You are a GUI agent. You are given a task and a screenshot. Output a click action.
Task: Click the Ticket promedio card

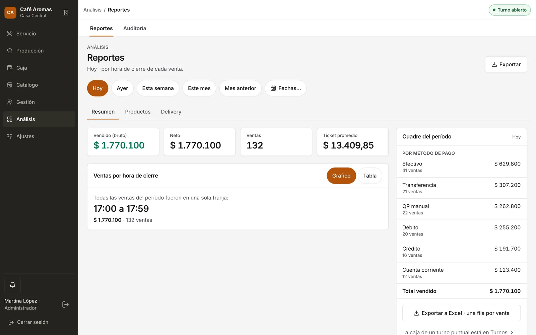click(x=352, y=142)
